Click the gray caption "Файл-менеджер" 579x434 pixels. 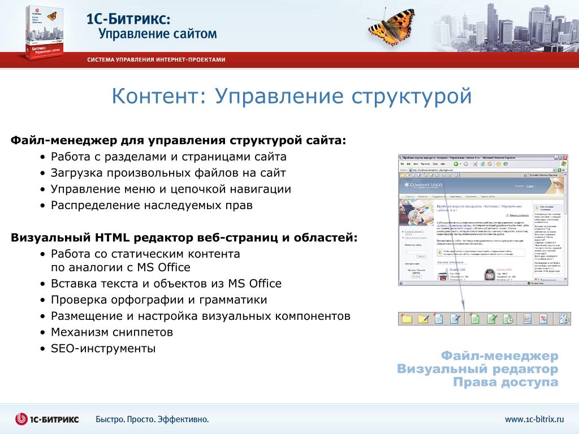pyautogui.click(x=500, y=356)
